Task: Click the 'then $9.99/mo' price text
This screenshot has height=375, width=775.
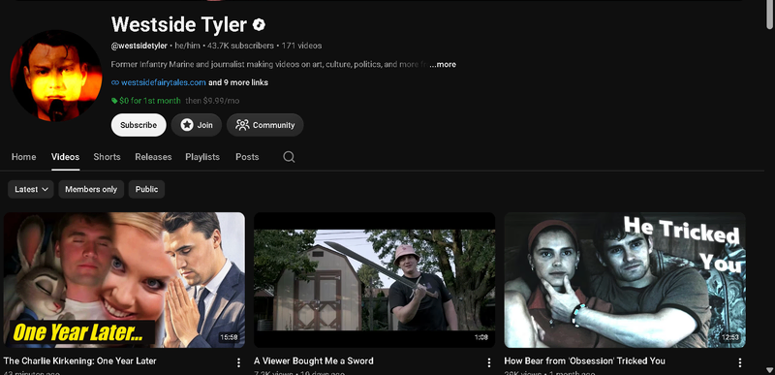Action: coord(212,101)
